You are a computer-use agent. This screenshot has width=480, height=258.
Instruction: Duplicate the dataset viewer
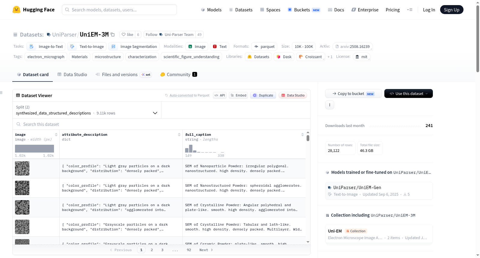[263, 95]
